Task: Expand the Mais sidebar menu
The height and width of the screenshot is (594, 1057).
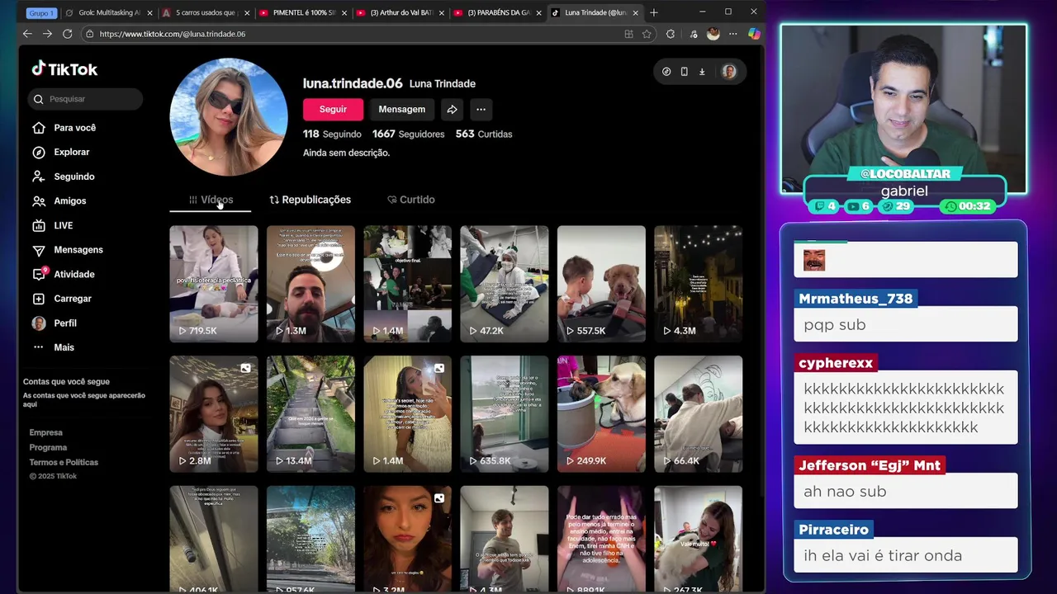Action: (53, 347)
